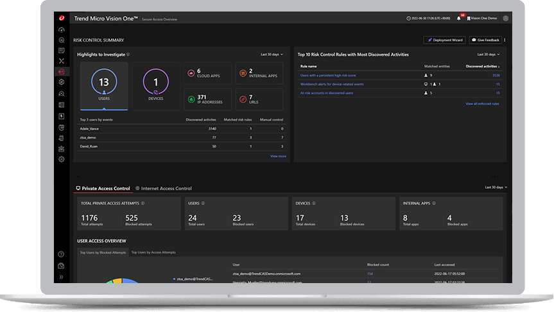Select the 6 Cloud Apps card

(x=208, y=73)
